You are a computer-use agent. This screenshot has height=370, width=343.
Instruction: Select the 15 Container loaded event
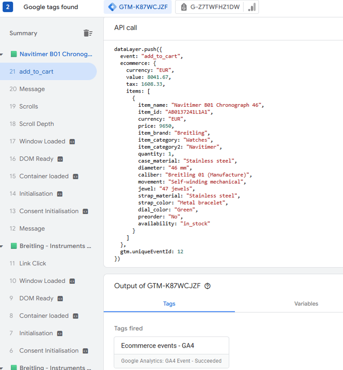pyautogui.click(x=44, y=176)
